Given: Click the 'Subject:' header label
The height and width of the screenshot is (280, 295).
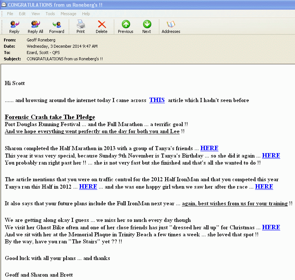Looking at the screenshot, I should (x=13, y=59).
